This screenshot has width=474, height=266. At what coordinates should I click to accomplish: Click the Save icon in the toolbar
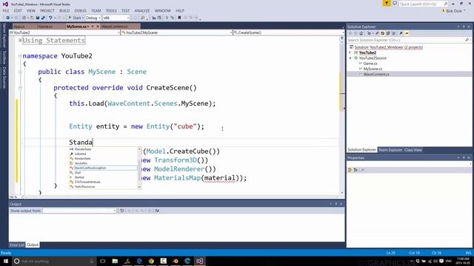pyautogui.click(x=38, y=18)
